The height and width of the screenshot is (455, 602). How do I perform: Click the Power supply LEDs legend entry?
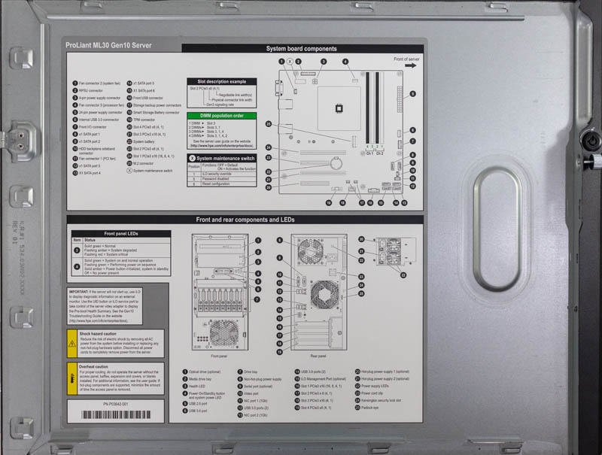click(x=372, y=387)
